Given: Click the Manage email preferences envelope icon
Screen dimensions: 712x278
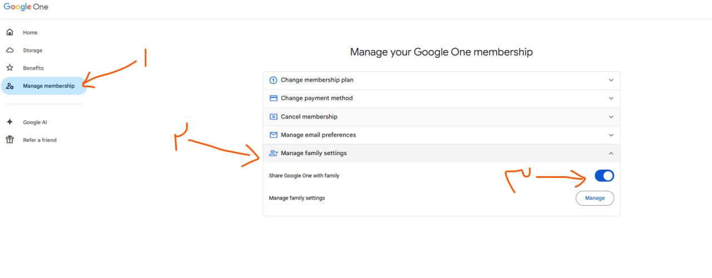Looking at the screenshot, I should tap(273, 135).
